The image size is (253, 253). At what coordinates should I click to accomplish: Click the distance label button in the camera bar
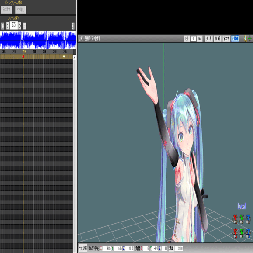pyautogui.click(x=171, y=249)
